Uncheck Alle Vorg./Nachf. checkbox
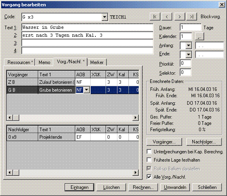 pos(149,177)
